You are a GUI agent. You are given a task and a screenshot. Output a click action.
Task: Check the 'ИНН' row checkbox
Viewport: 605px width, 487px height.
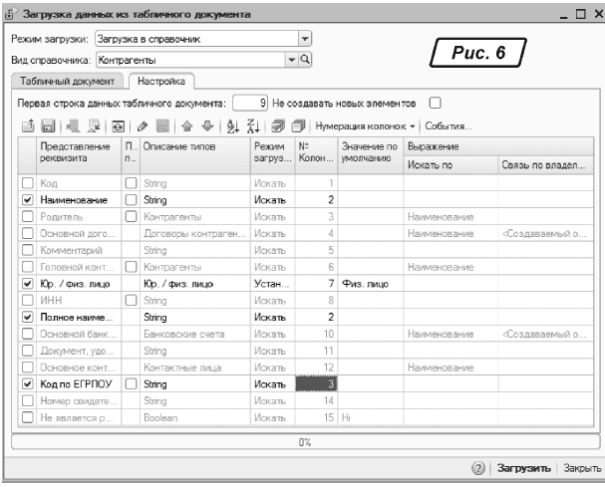[28, 299]
